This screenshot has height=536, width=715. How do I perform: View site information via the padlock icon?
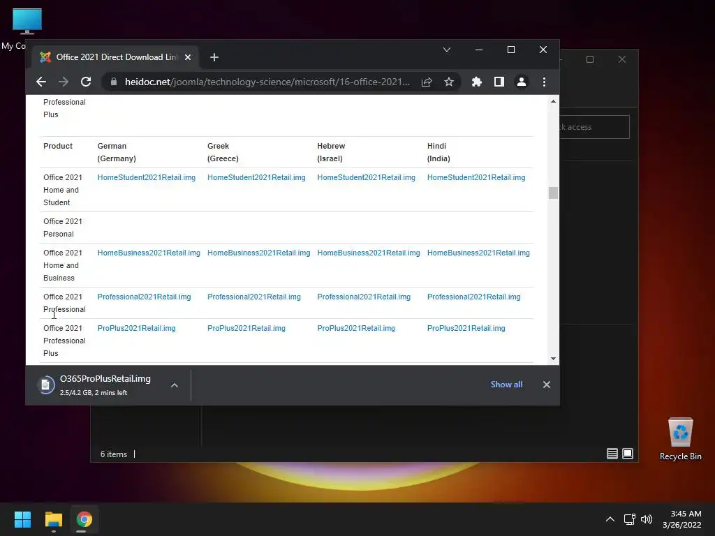click(114, 82)
